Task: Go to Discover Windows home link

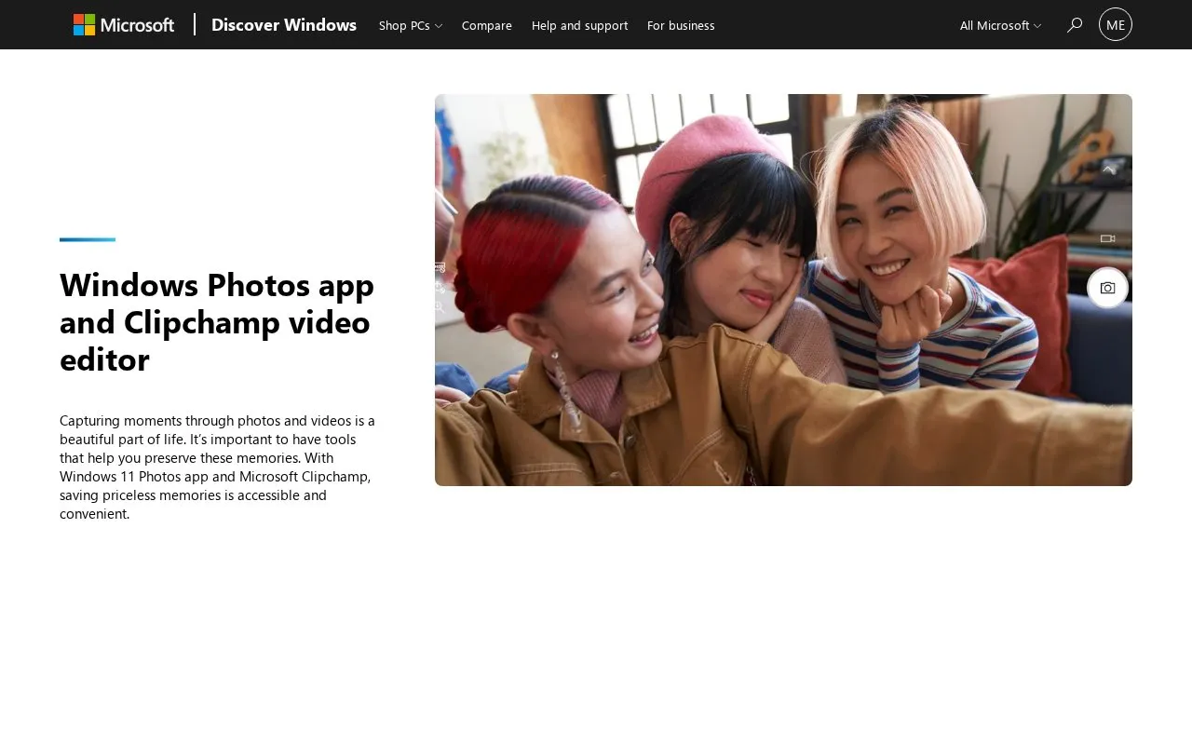Action: 284,25
